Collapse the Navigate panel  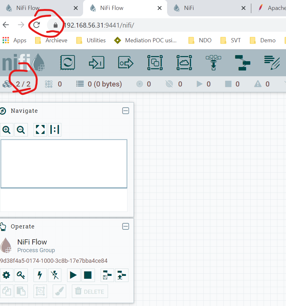126,111
